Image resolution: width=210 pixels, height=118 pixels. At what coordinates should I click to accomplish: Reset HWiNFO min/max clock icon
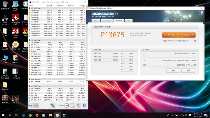tap(66, 106)
